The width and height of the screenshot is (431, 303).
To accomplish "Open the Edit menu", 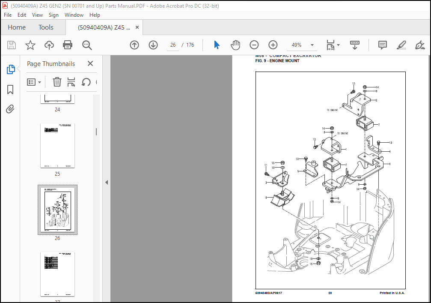I will point(22,15).
